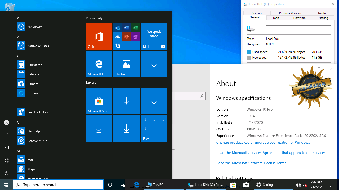
Task: Select the Security tab in Properties
Action: pyautogui.click(x=257, y=13)
